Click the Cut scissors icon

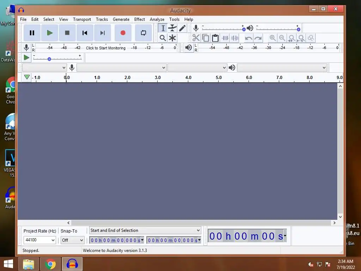point(196,38)
